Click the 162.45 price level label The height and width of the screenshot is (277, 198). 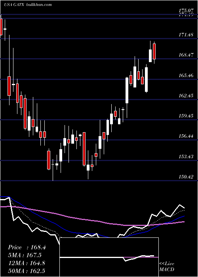pyautogui.click(x=186, y=96)
